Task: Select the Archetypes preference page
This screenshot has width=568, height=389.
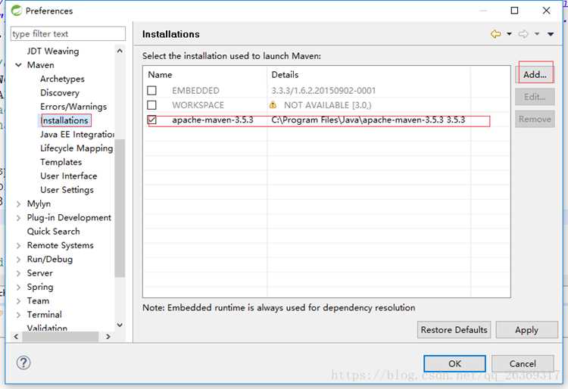Action: pos(62,79)
